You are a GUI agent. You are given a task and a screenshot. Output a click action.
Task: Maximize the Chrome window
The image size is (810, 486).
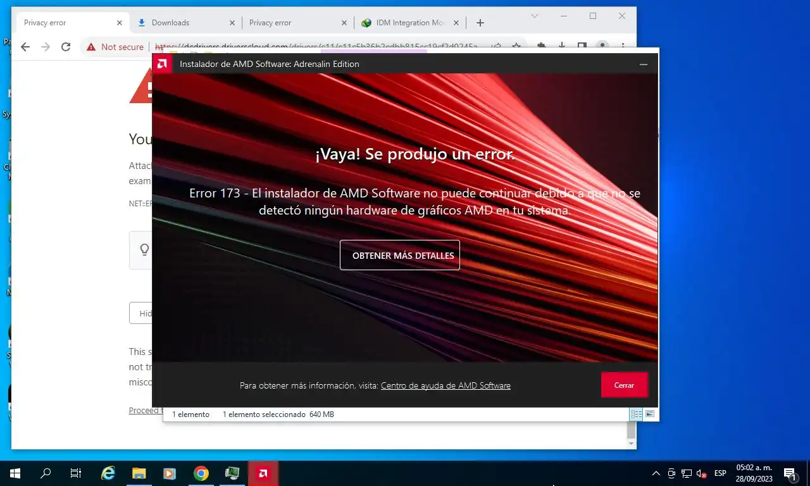pyautogui.click(x=593, y=16)
